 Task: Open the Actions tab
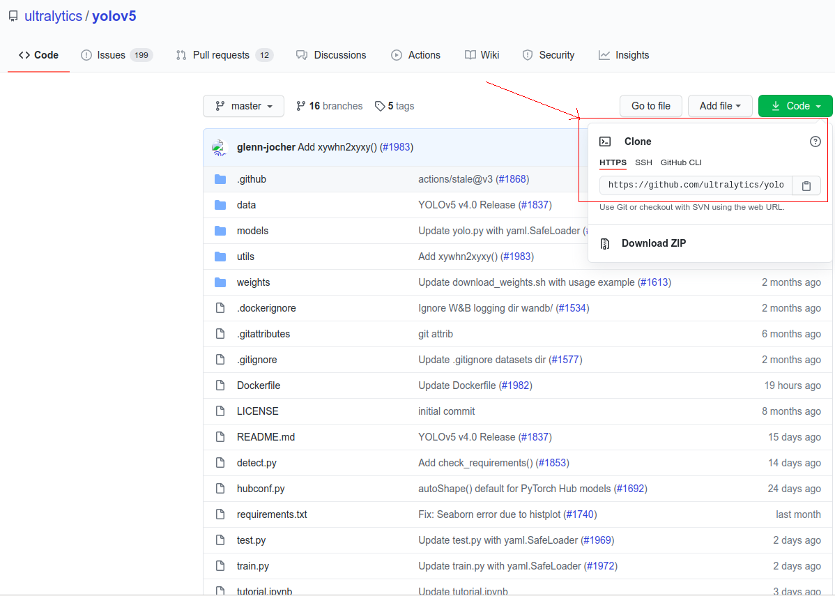416,55
